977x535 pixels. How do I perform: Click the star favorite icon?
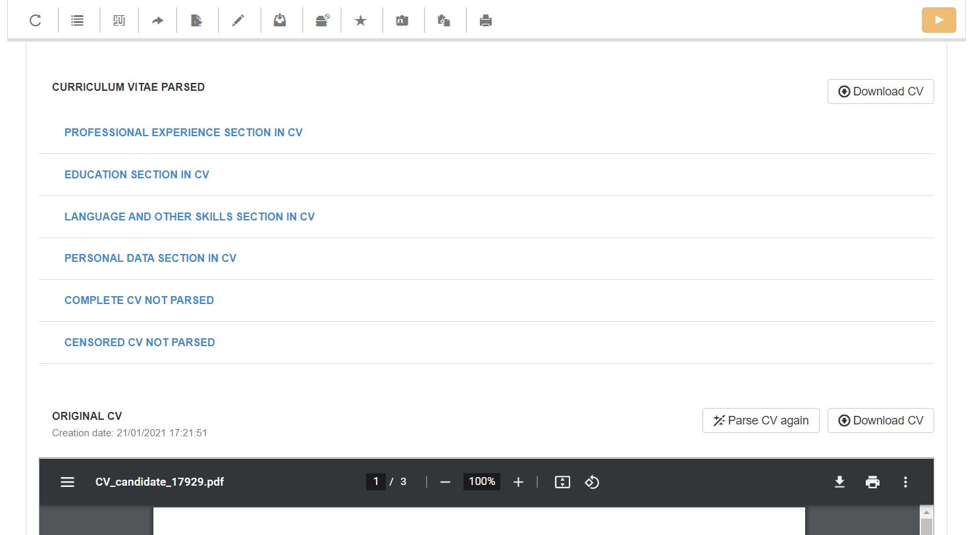pyautogui.click(x=360, y=20)
